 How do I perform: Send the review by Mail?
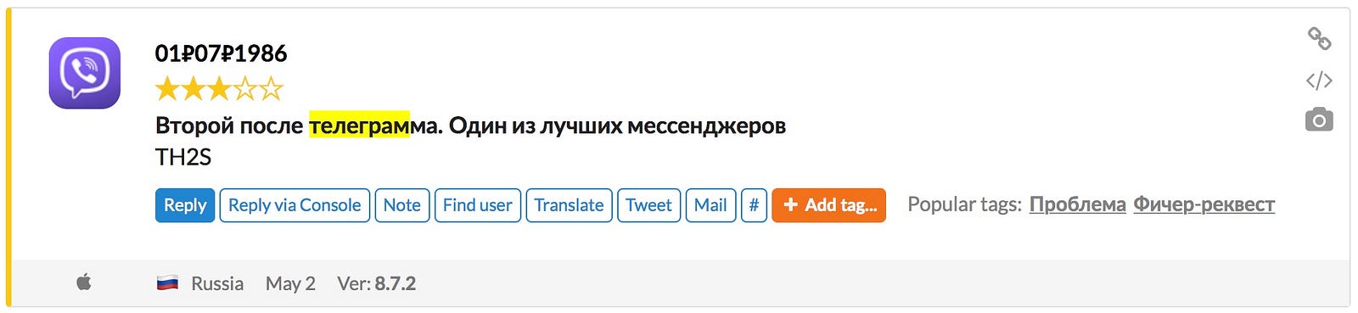[x=710, y=205]
